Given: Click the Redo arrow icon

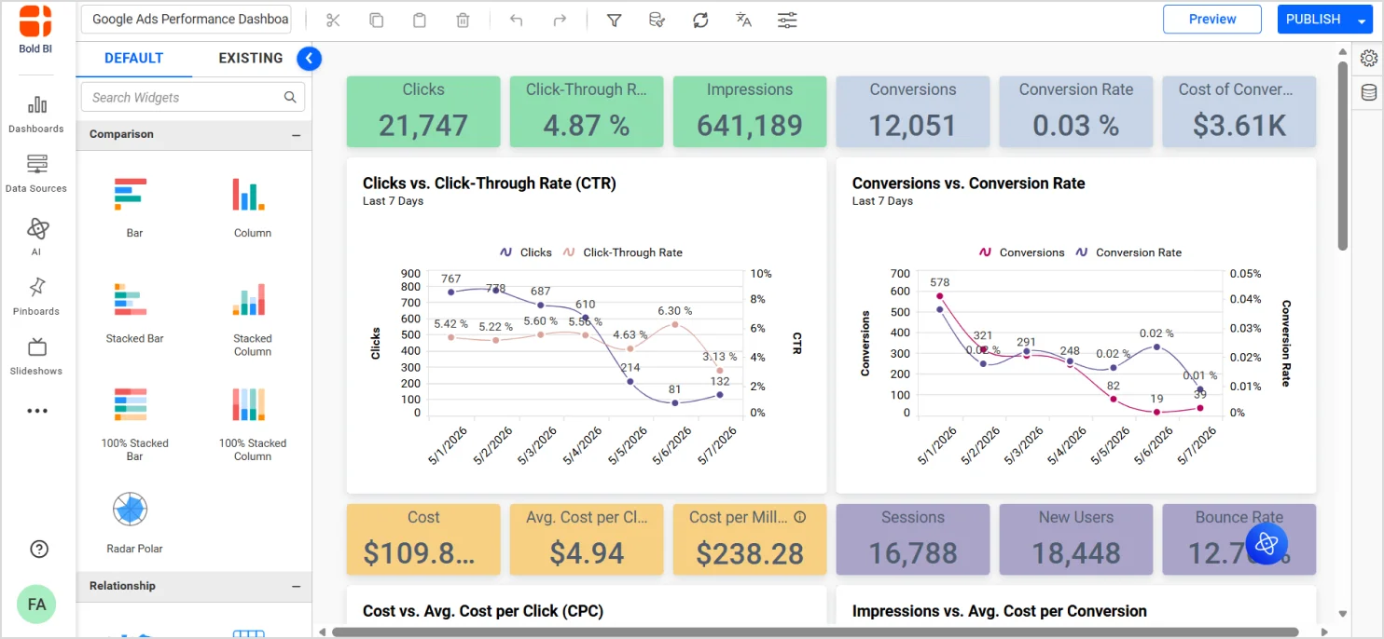Looking at the screenshot, I should 560,20.
